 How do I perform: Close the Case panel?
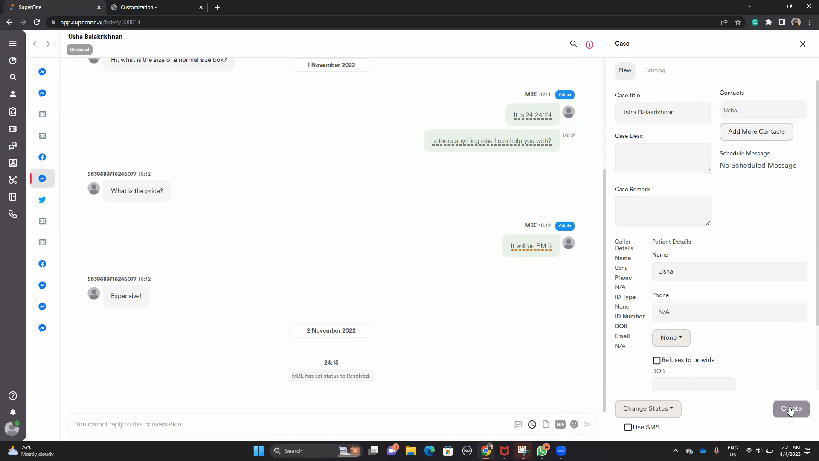[803, 44]
